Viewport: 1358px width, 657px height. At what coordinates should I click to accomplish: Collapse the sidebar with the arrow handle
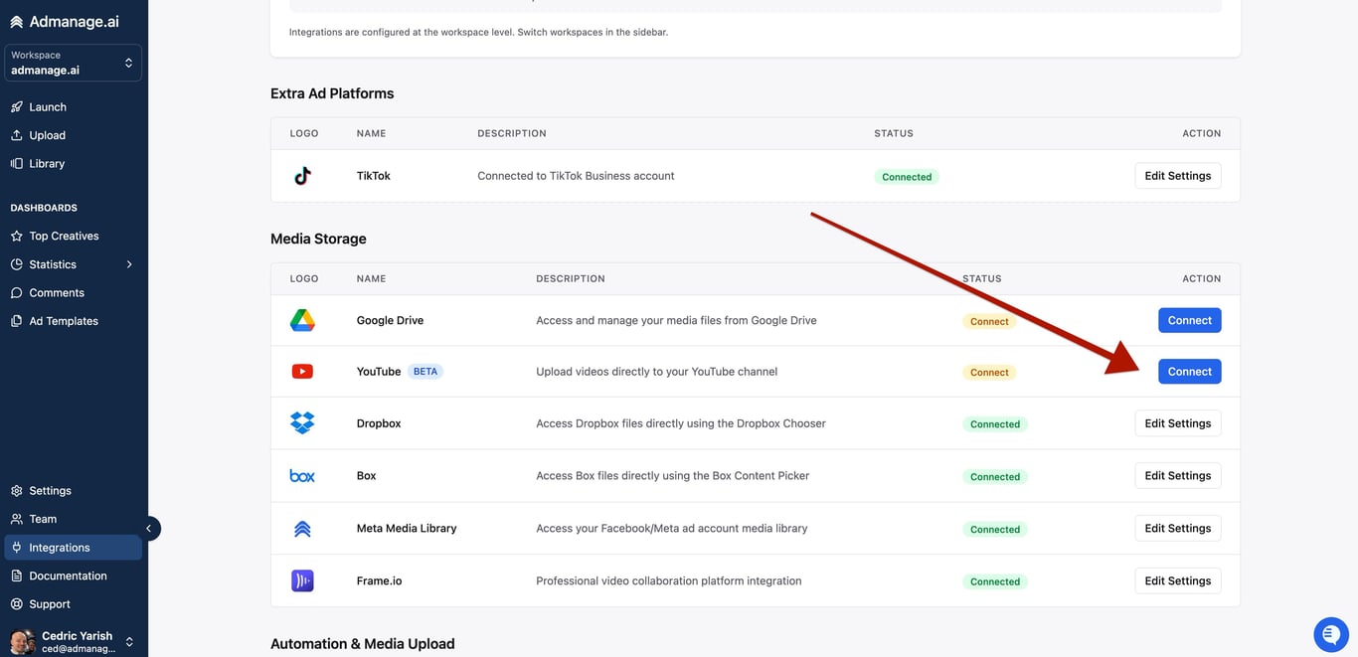pos(148,528)
